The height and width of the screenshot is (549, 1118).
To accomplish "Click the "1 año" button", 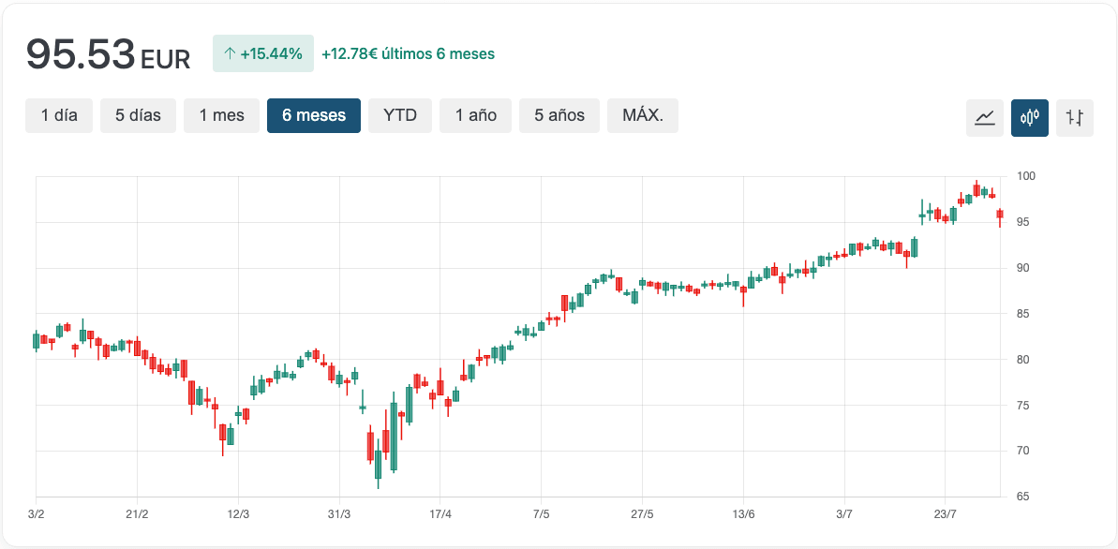I will click(475, 115).
